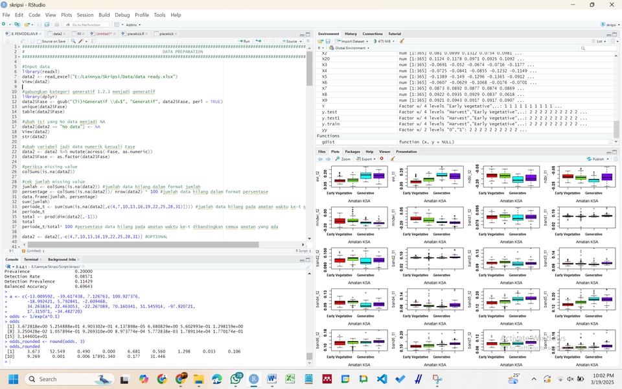Open the Export plot dropdown
This screenshot has height=389, width=622.
pos(365,159)
